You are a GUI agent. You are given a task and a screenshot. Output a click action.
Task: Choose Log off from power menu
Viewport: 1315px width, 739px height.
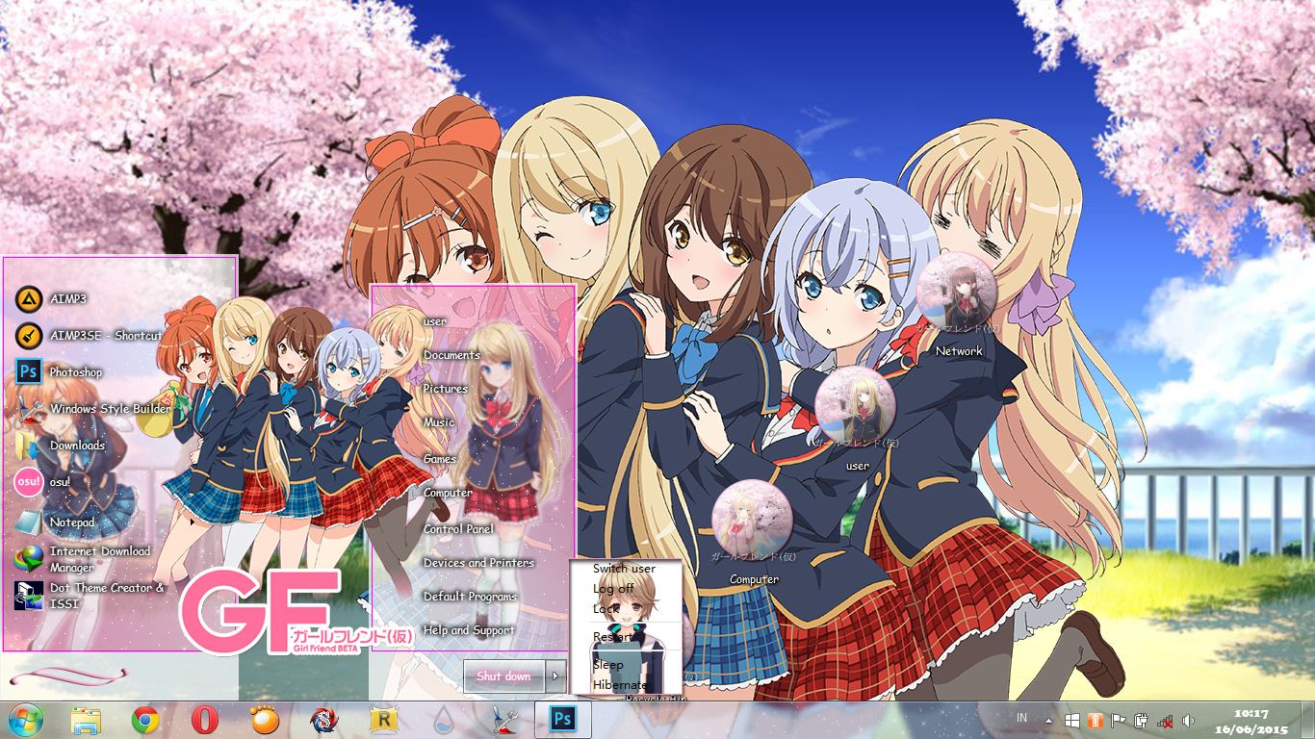coord(613,589)
